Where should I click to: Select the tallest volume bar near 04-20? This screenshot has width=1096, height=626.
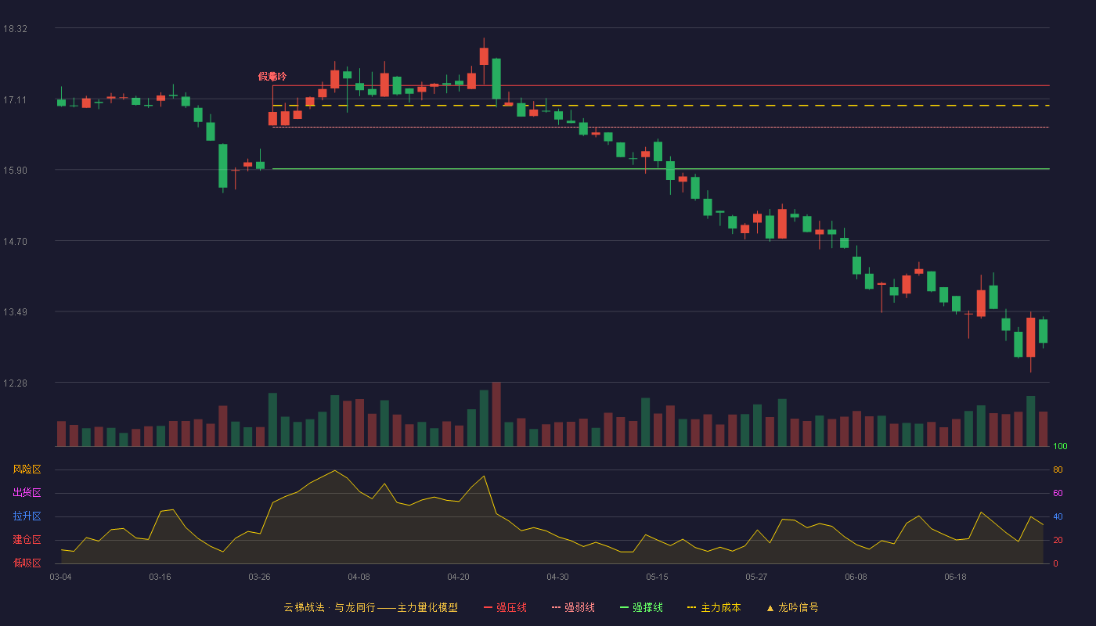496,414
